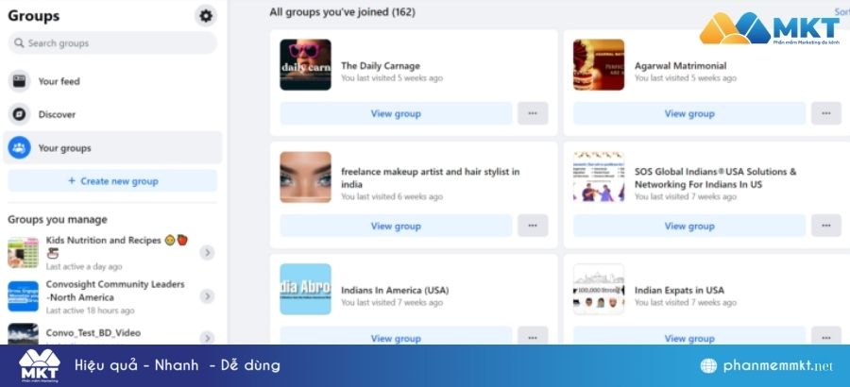Open the Convo_Test_BD_Video group entry

click(112, 333)
